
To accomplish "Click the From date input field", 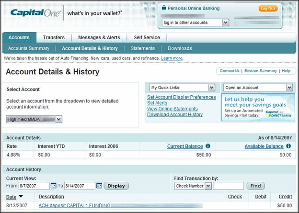I will click(x=34, y=186).
